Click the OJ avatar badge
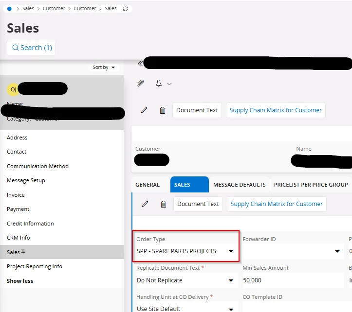Viewport: 352px width, 312px height. 13,89
